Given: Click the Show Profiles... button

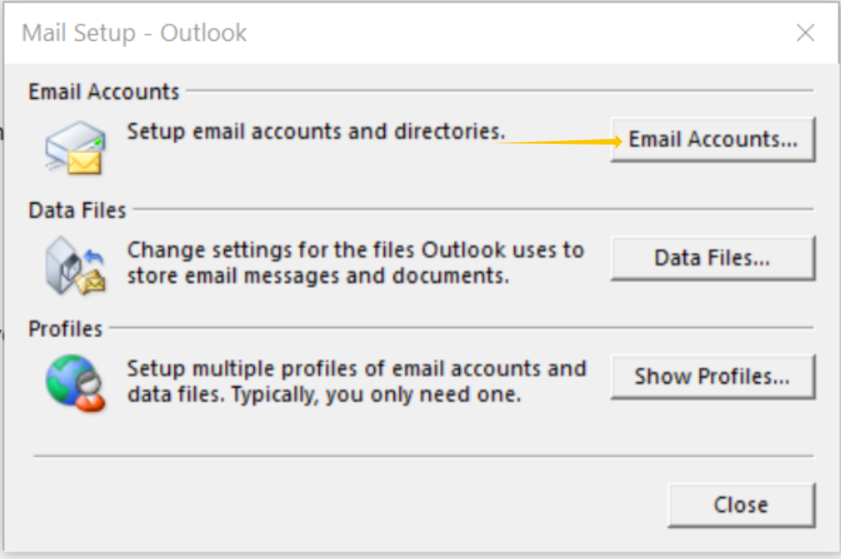Looking at the screenshot, I should pos(713,377).
